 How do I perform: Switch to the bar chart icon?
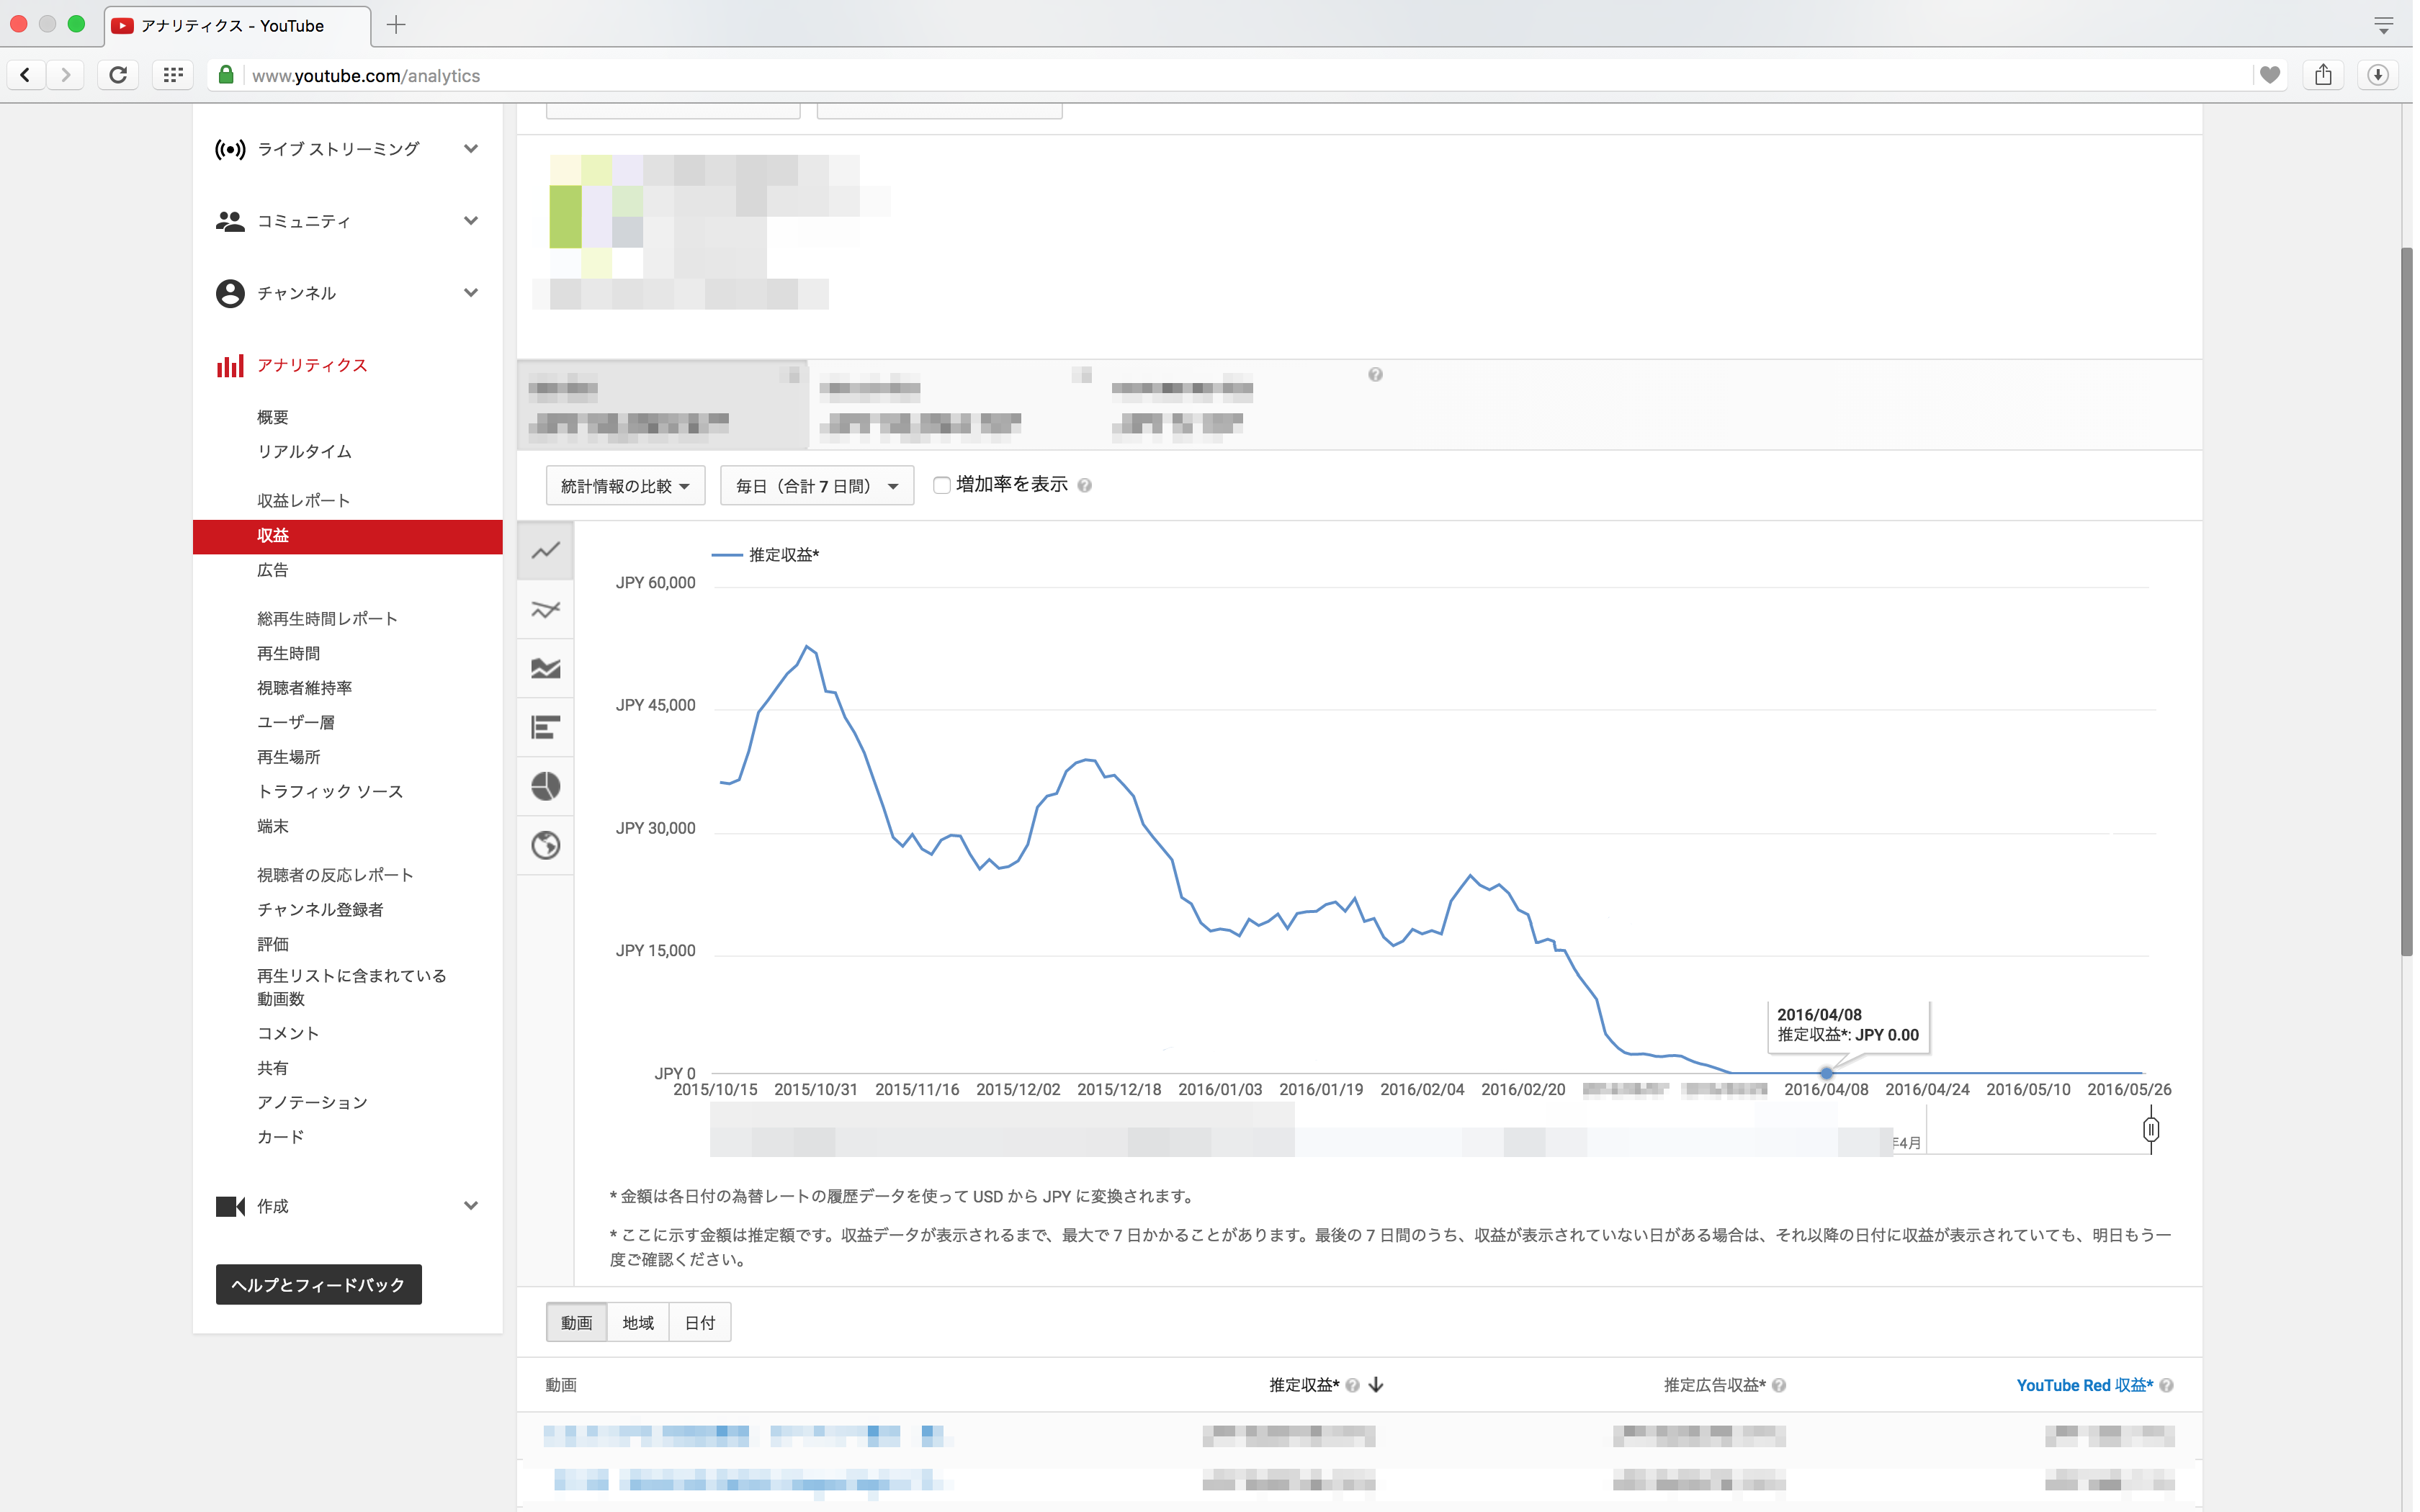546,727
